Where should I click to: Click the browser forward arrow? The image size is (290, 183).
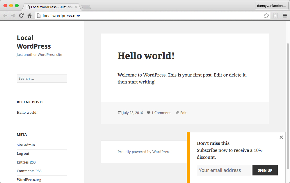tap(13, 16)
